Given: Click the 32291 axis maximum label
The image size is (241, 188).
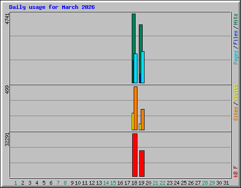Looking at the screenshot, I should 7,140.
